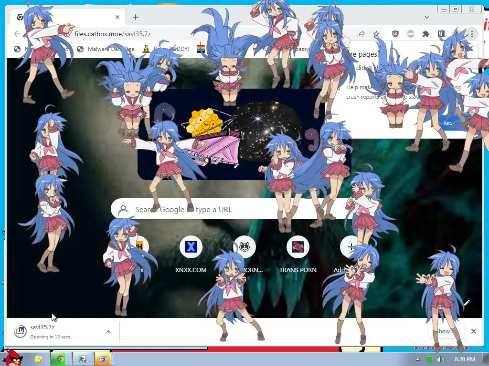Open the Malware Database bookmark

pyautogui.click(x=106, y=49)
